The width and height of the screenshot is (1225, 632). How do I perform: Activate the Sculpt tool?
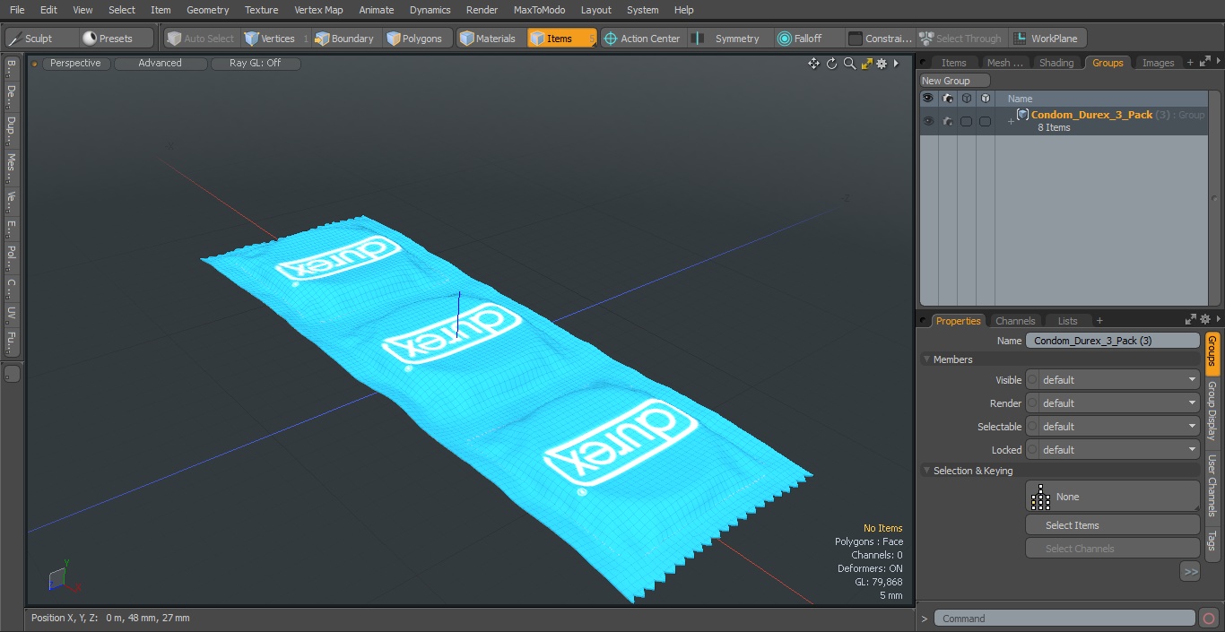pos(40,39)
